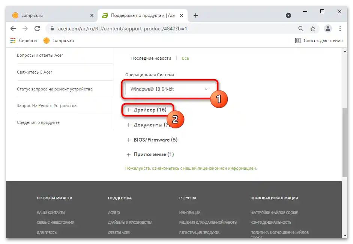Click the browser forward arrow
Screen dimensions: 353x244
point(25,29)
